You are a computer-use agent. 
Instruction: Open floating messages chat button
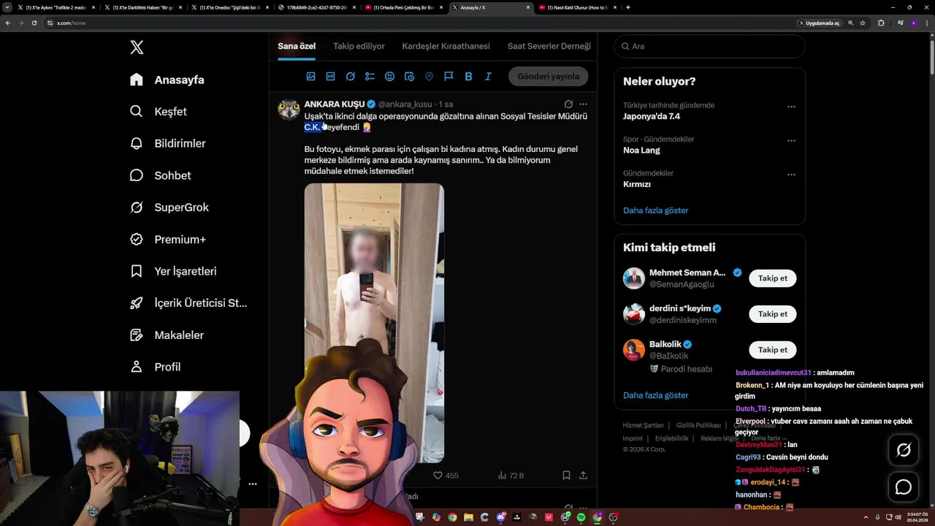point(904,487)
